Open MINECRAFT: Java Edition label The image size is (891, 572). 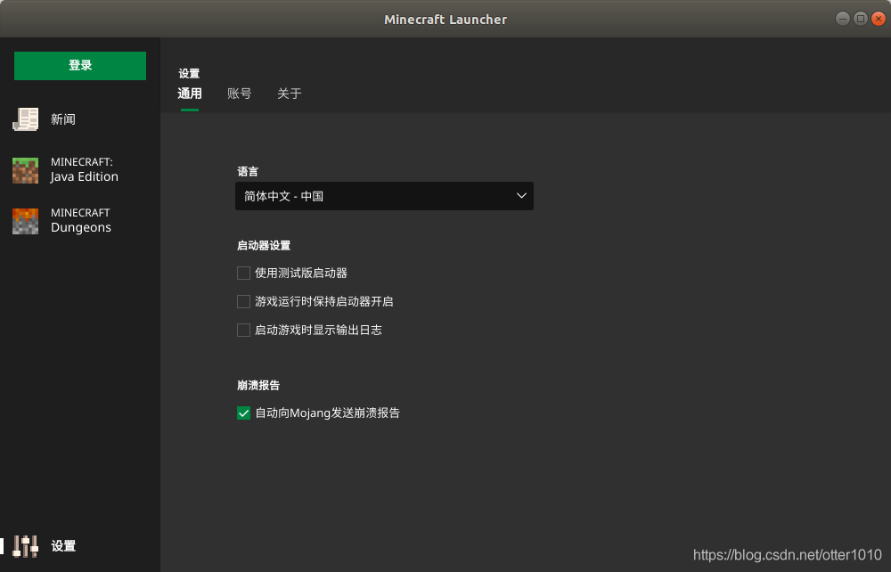point(84,170)
